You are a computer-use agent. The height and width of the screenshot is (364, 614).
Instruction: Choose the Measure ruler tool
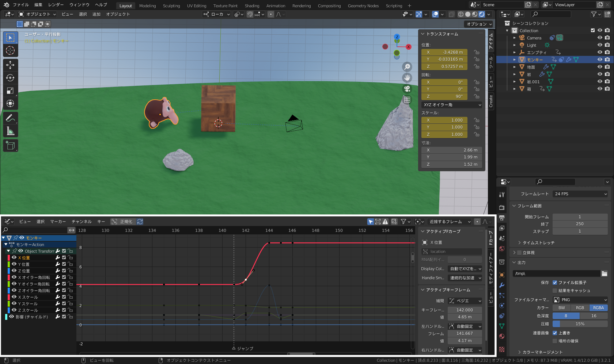point(10,131)
